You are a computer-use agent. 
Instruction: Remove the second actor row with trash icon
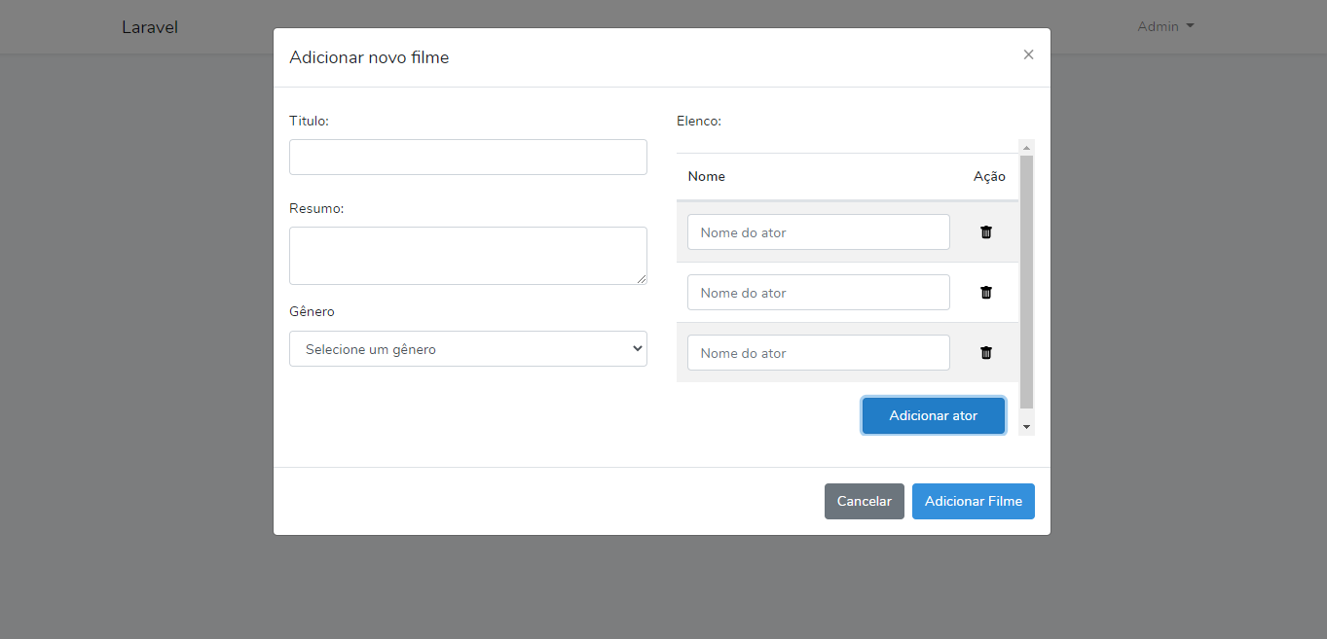pos(986,292)
